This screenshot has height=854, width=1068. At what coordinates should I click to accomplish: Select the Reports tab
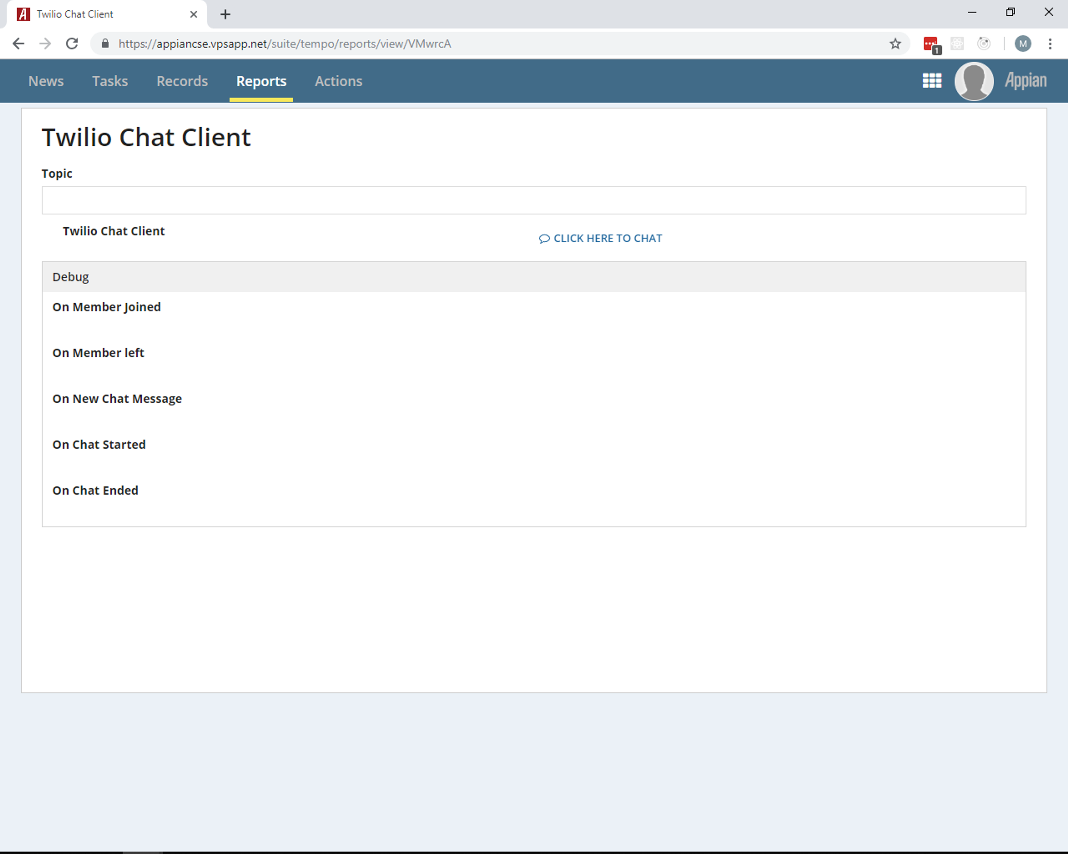(261, 81)
